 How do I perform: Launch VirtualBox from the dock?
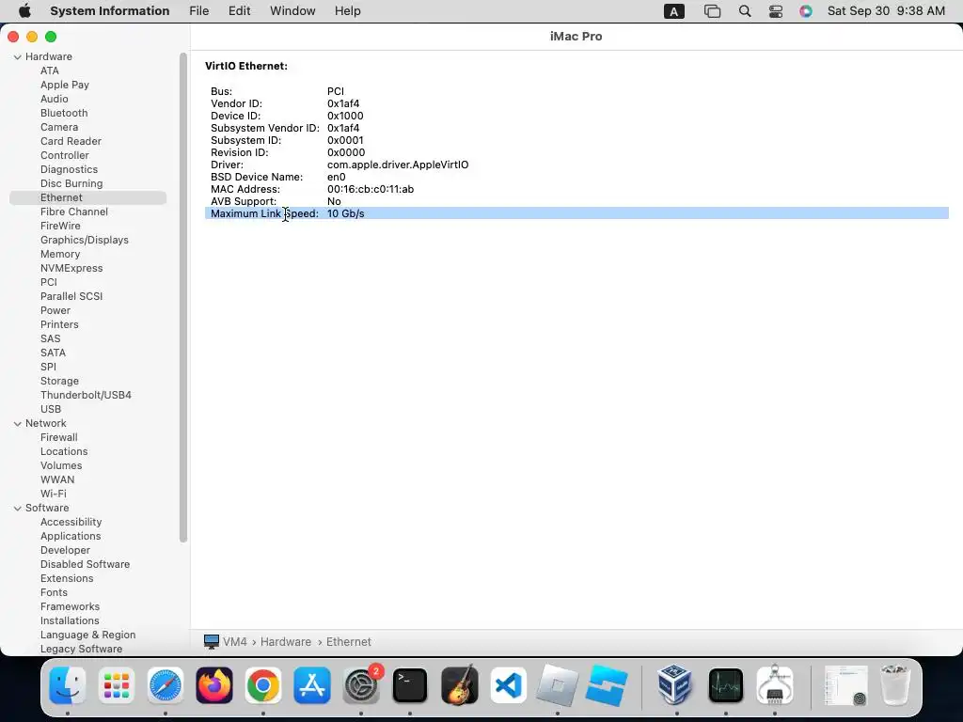[677, 685]
